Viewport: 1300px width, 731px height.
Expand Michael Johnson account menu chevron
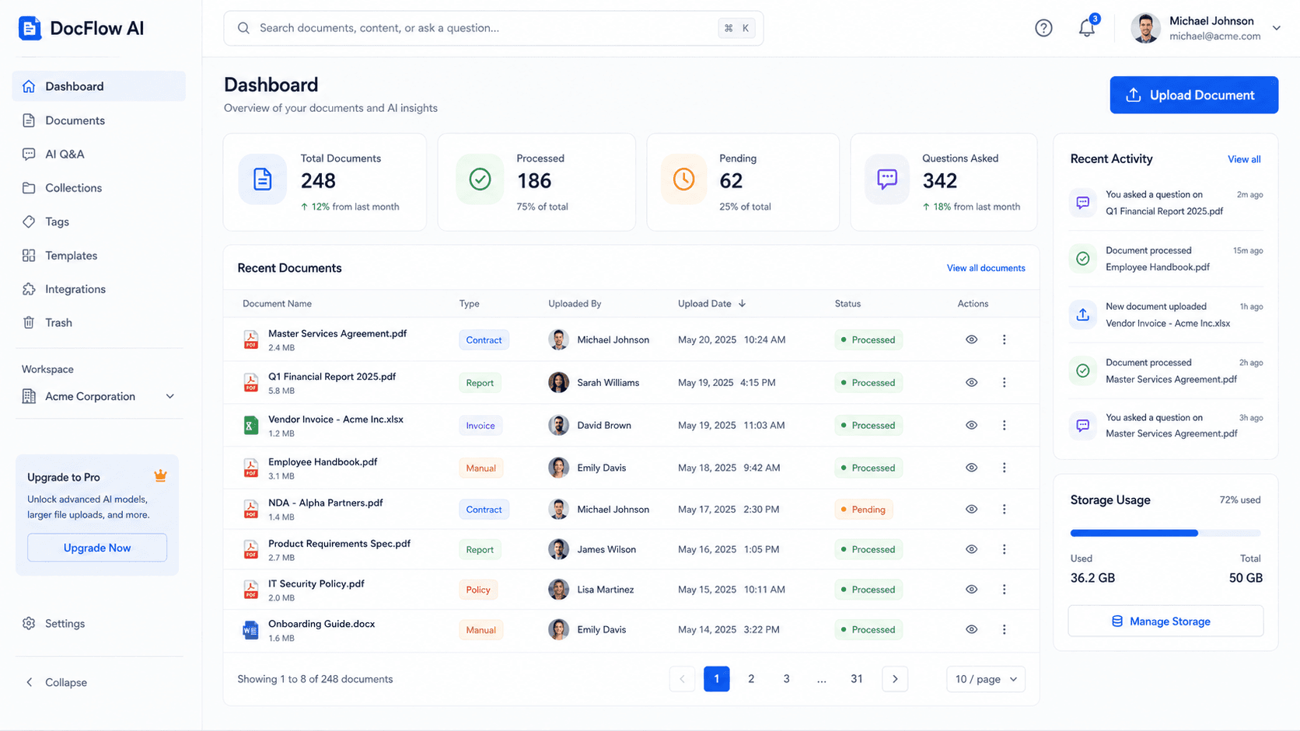(x=1276, y=28)
